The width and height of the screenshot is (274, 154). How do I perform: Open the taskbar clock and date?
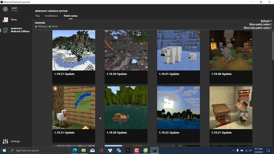point(259,150)
